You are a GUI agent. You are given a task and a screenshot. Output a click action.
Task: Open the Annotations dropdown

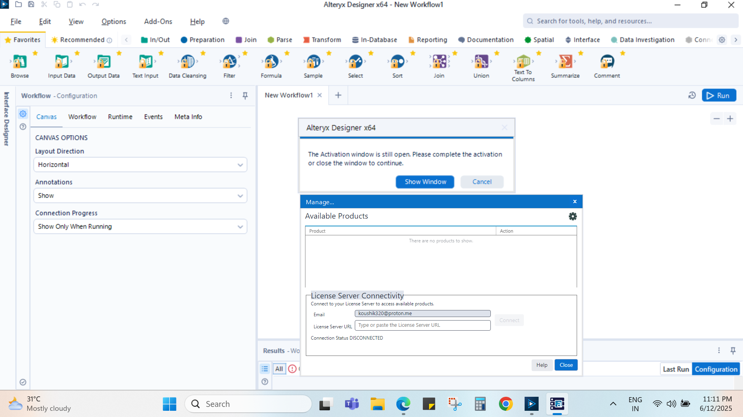[140, 196]
